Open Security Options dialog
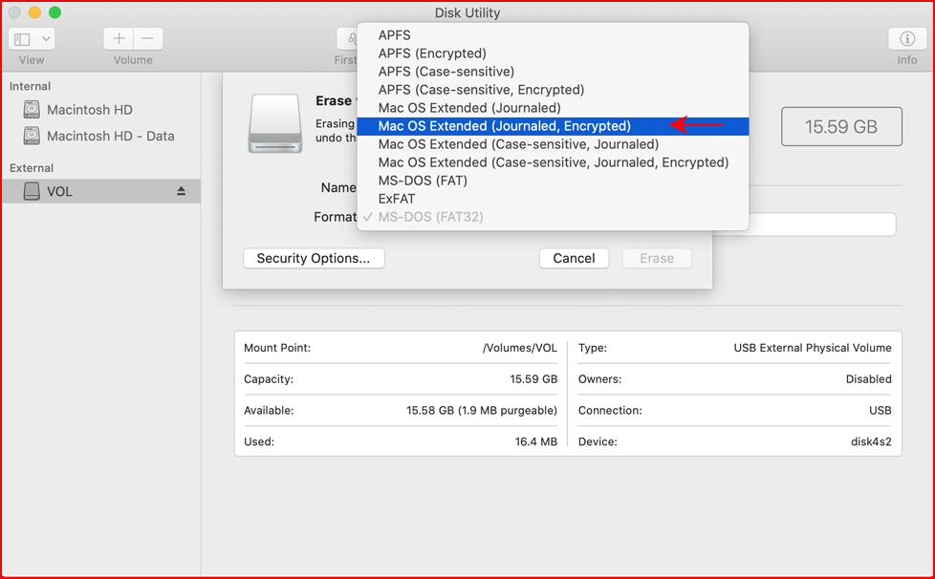This screenshot has width=935, height=579. tap(314, 259)
